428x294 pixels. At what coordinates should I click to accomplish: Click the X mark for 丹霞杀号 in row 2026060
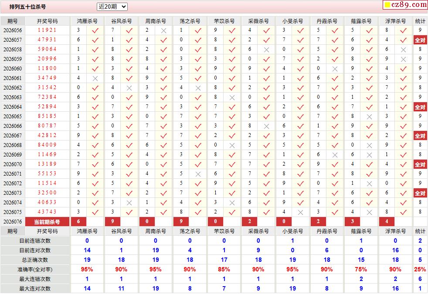[x=335, y=69]
